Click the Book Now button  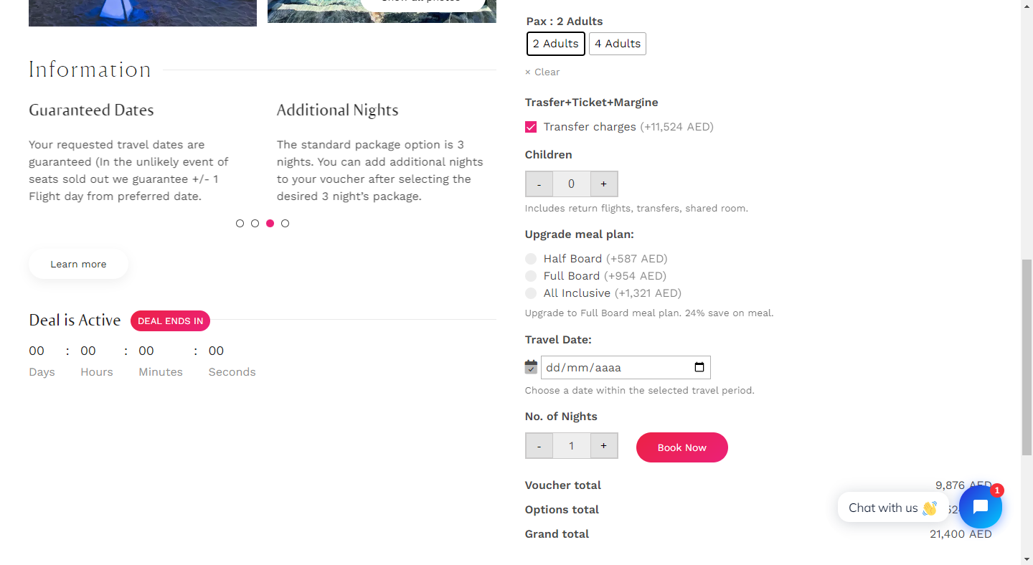(682, 447)
